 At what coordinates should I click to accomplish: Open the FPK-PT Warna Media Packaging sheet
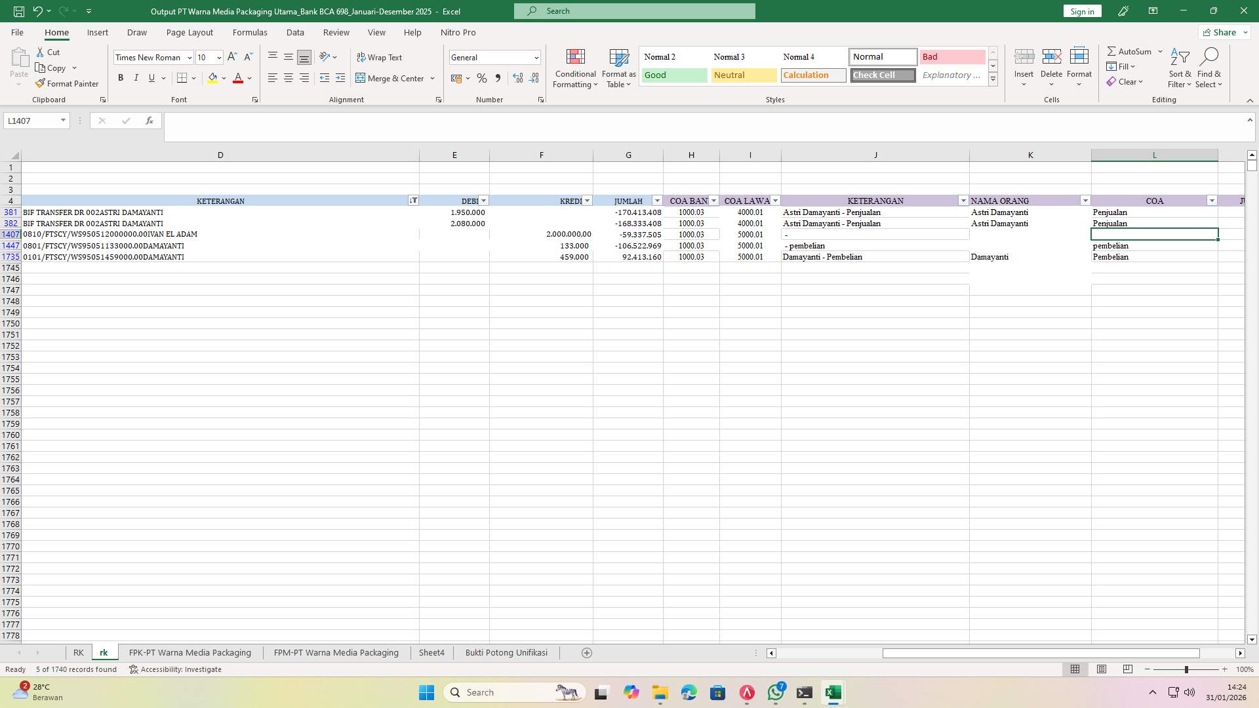click(190, 652)
